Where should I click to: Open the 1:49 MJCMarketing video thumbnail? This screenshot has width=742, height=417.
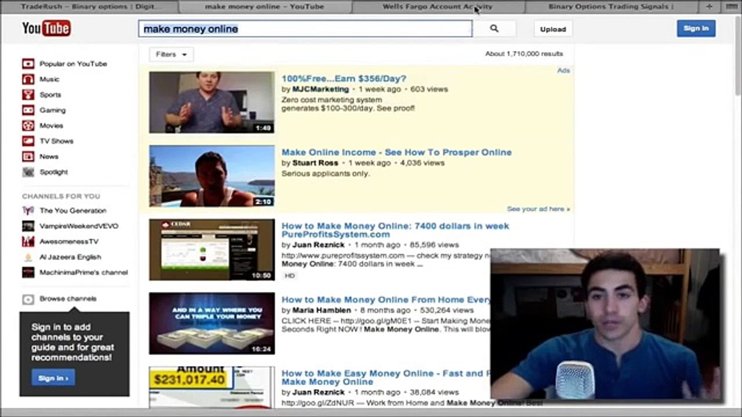tap(212, 103)
